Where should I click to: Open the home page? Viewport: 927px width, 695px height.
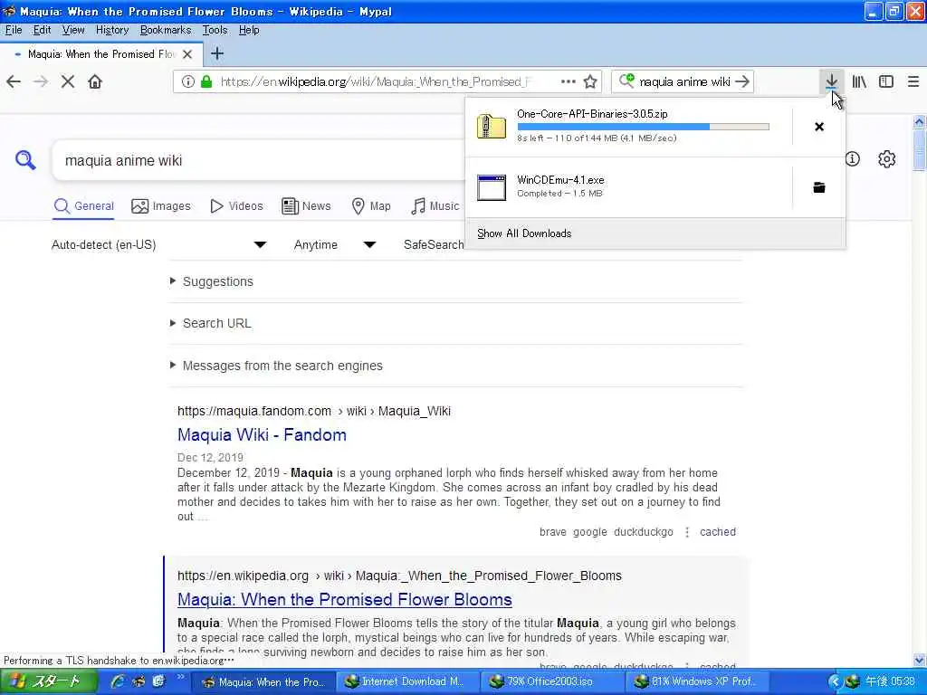pyautogui.click(x=95, y=81)
